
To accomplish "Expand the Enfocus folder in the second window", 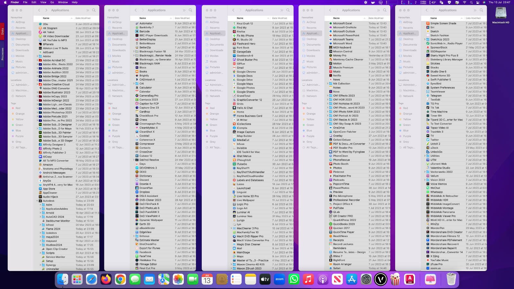I will [134, 236].
